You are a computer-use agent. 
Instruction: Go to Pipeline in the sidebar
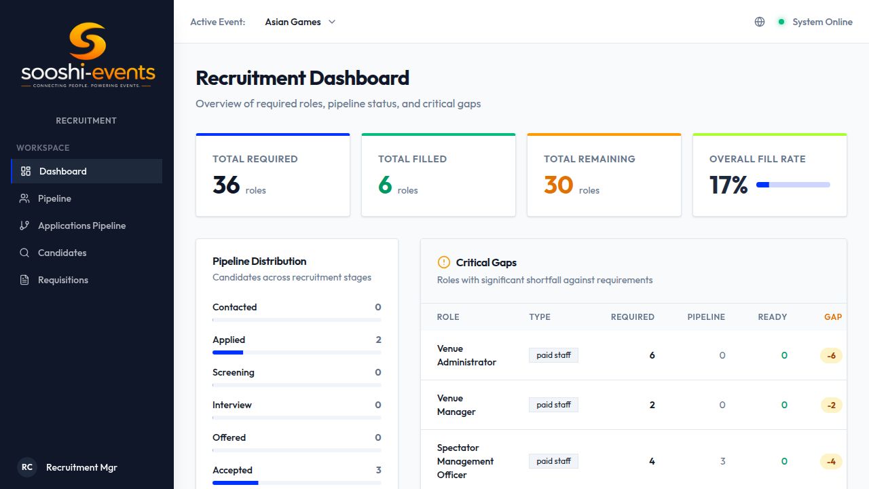[x=87, y=198]
